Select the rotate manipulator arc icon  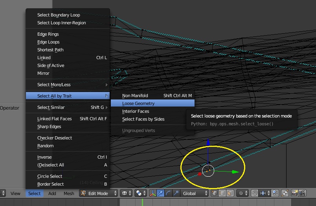point(168,193)
